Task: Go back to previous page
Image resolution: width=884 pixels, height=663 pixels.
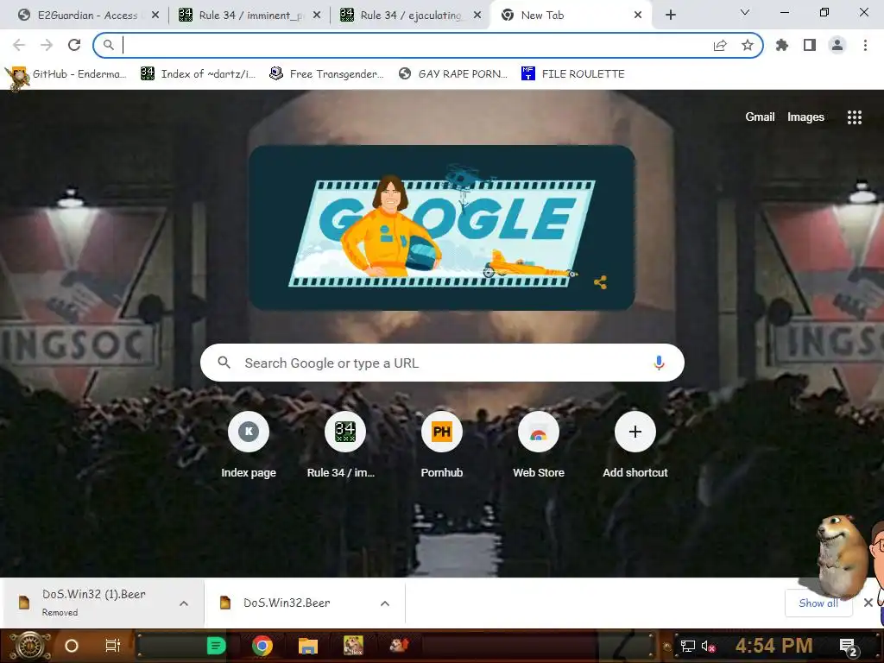Action: click(x=19, y=45)
